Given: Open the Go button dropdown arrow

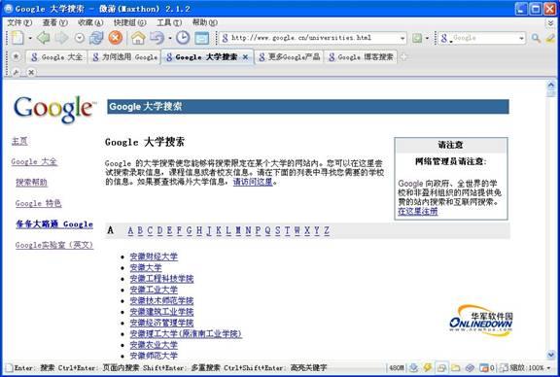Looking at the screenshot, I should coord(427,38).
